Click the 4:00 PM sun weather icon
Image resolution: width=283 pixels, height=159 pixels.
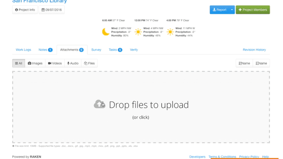point(170,32)
